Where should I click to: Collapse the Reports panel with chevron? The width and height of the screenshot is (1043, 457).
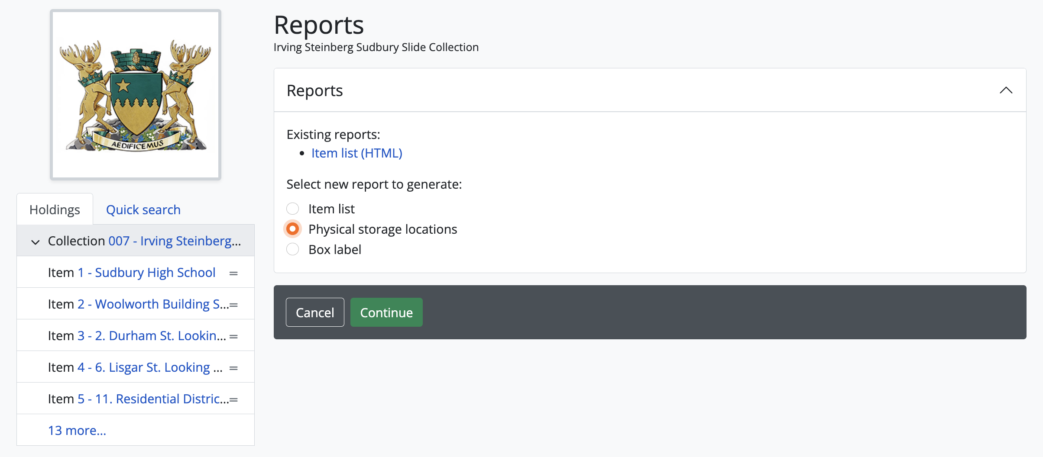1006,90
